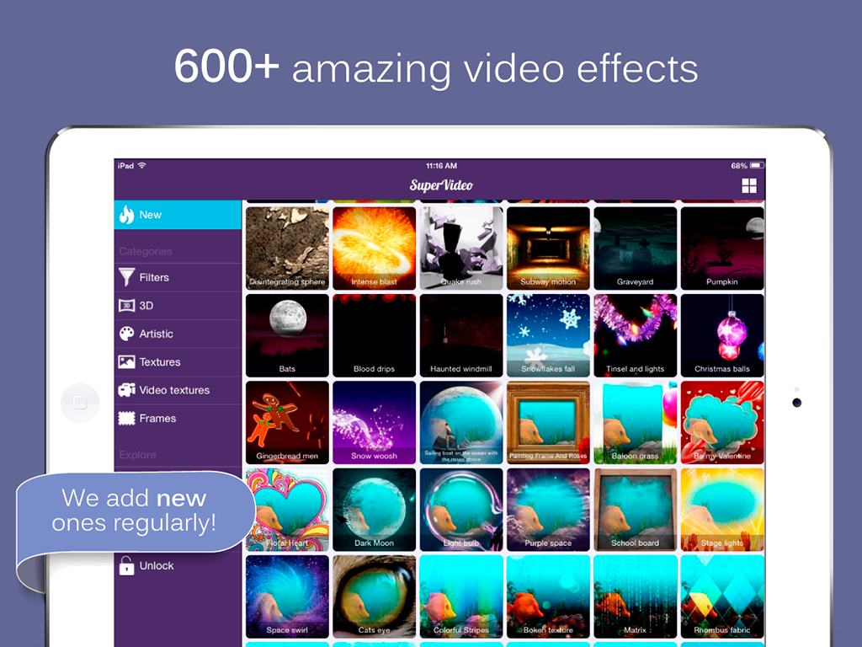This screenshot has width=862, height=647.
Task: Open the New category
Action: tap(178, 215)
